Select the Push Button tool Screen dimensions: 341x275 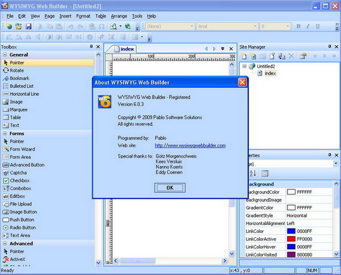tap(48, 220)
